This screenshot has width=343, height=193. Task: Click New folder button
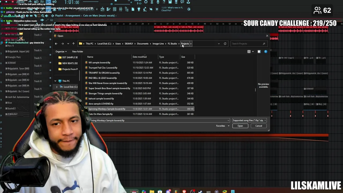[x=77, y=51]
